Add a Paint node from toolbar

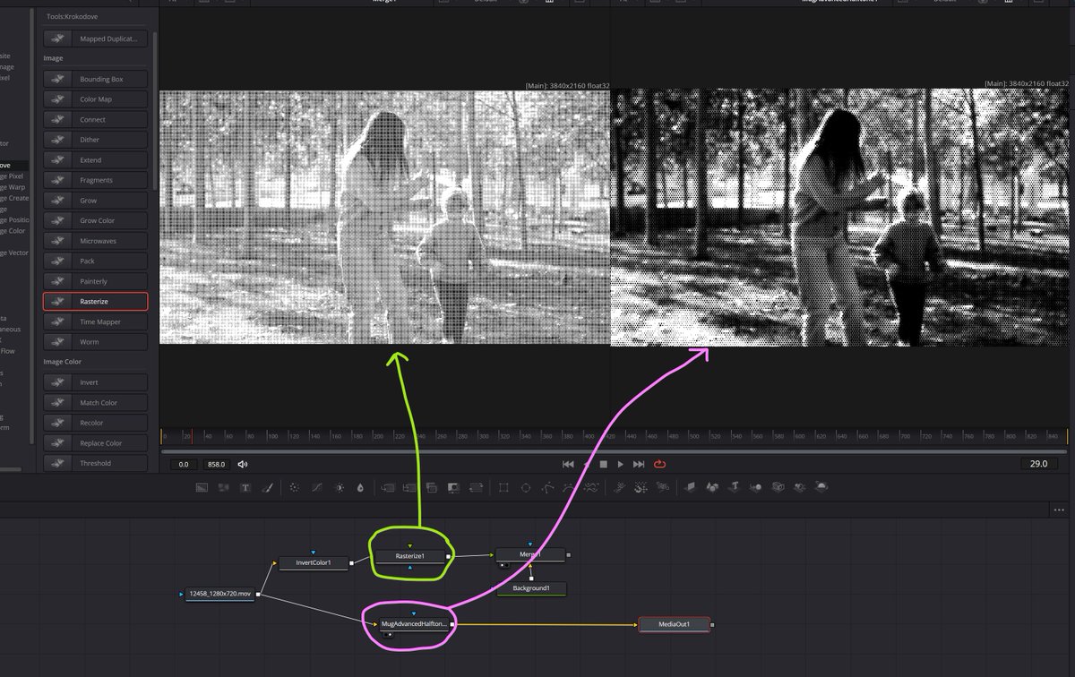click(268, 487)
